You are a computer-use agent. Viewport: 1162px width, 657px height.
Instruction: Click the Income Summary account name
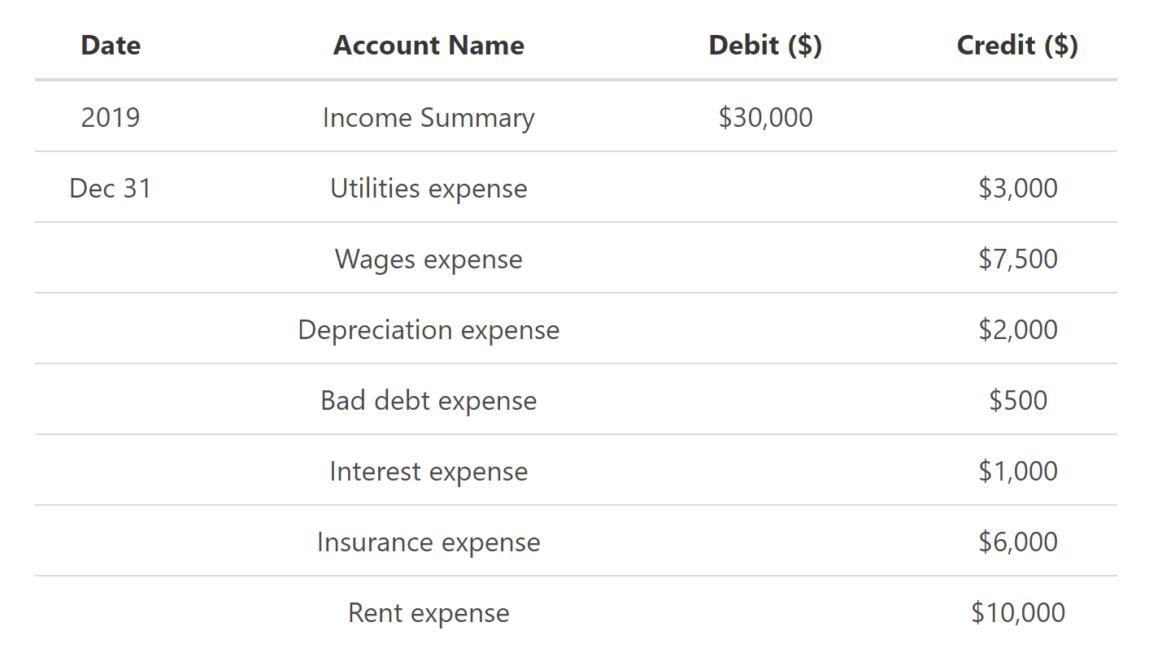pyautogui.click(x=429, y=118)
